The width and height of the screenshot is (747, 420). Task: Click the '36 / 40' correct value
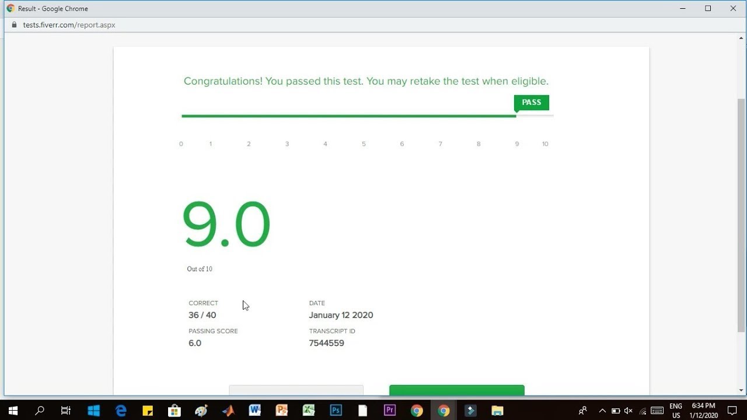pos(203,315)
